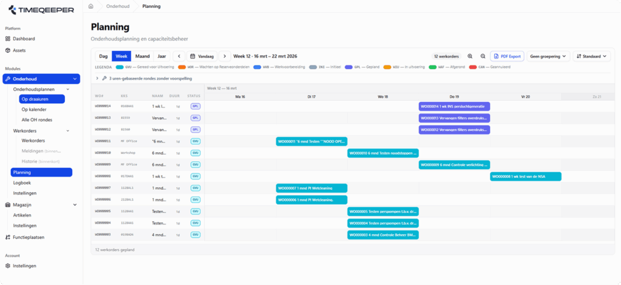The height and width of the screenshot is (285, 621).
Task: Open the Standaard sort dropdown
Action: point(591,56)
